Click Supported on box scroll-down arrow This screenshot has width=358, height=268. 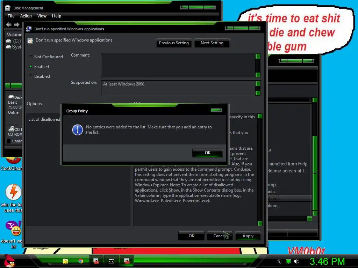[258, 93]
